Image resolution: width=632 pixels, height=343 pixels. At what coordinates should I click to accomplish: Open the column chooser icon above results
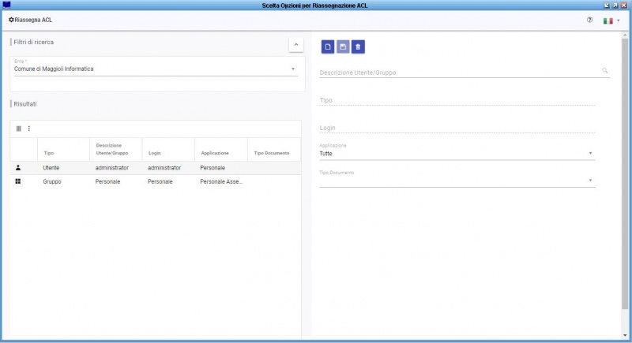tap(19, 129)
